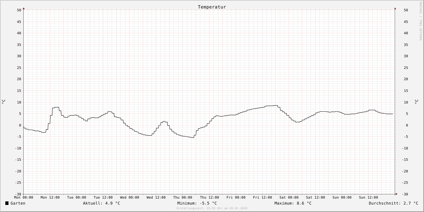
Task: Click the "50" label on the left axis
Action: tap(19, 10)
